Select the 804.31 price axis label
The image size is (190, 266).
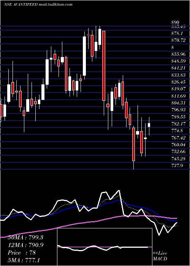(178, 103)
